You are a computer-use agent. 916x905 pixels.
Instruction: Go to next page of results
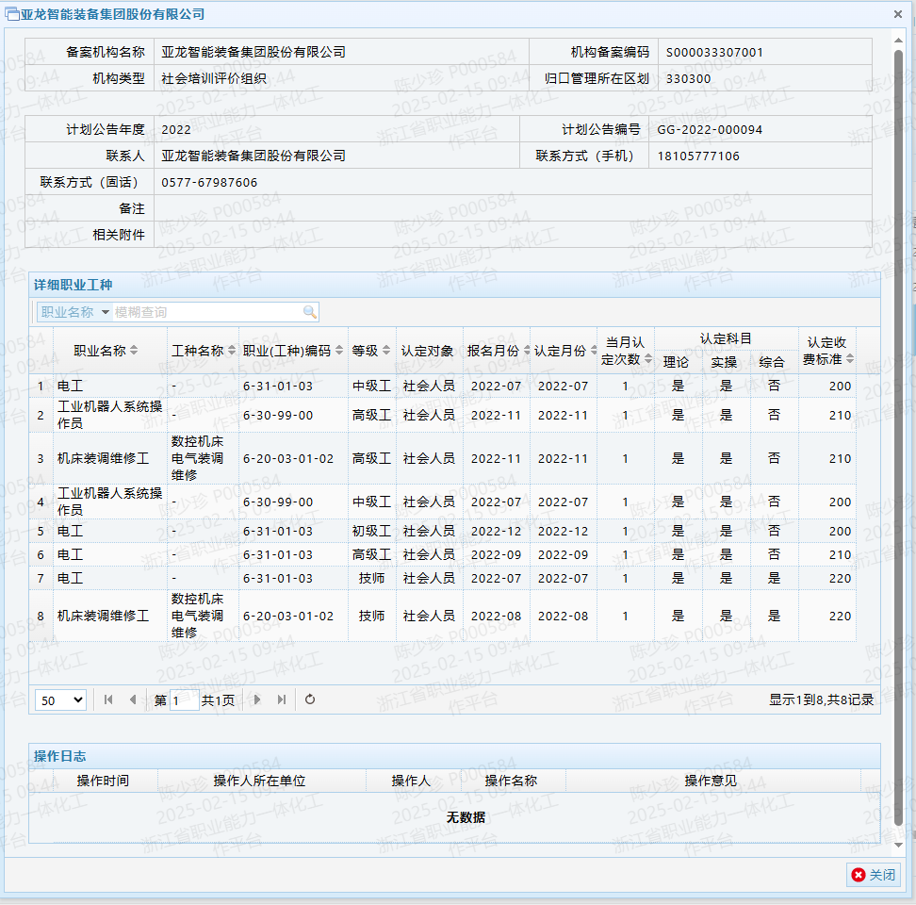click(257, 699)
